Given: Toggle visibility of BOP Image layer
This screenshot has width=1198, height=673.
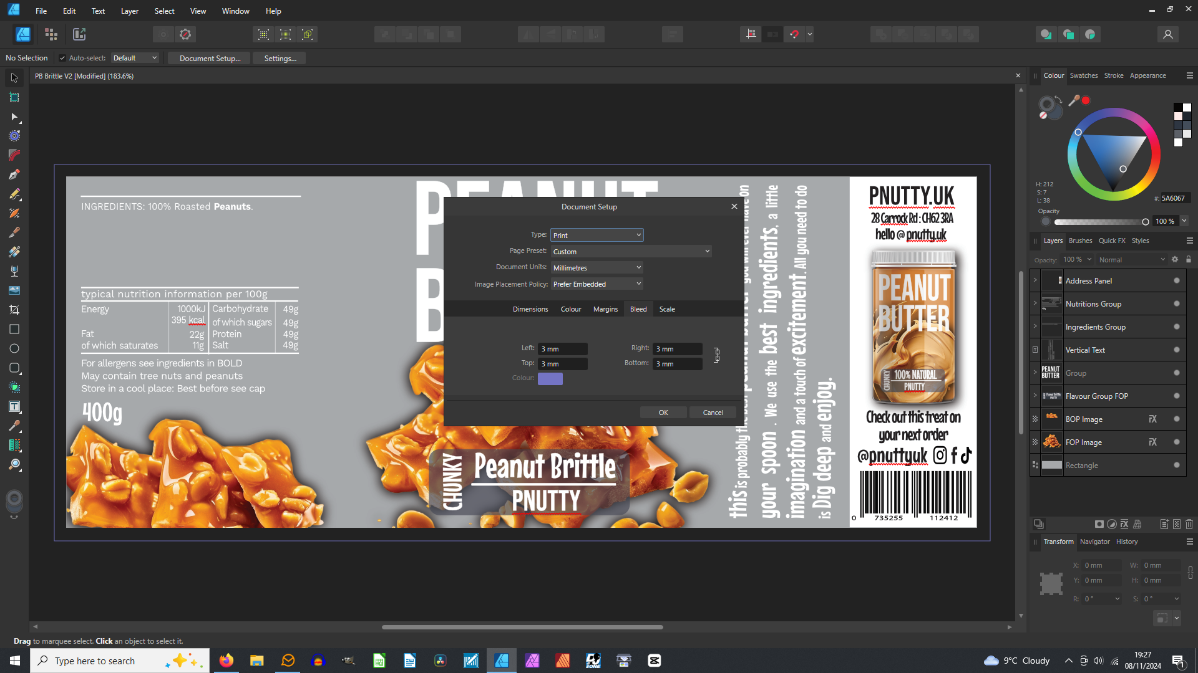Looking at the screenshot, I should click(1177, 419).
